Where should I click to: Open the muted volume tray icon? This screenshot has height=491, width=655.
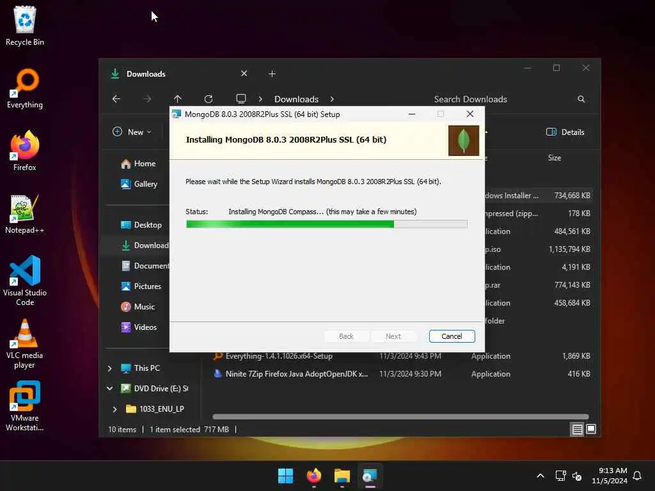coord(577,476)
